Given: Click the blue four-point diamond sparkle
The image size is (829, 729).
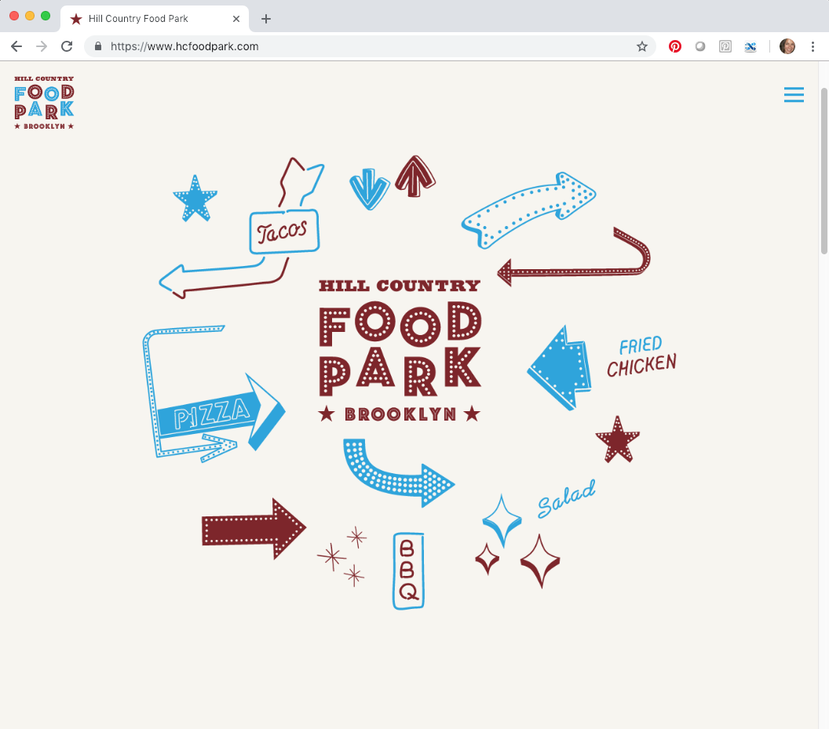Looking at the screenshot, I should pos(502,521).
